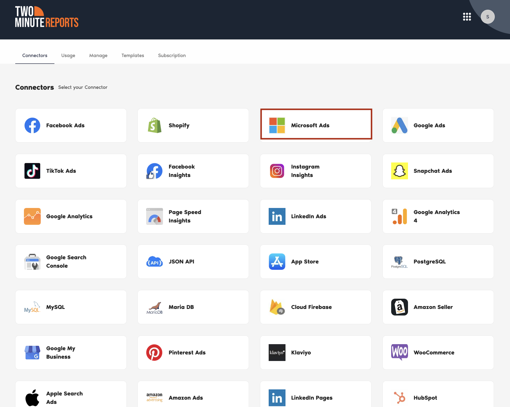Click the App Store icon
Viewport: 510px width, 407px height.
277,262
